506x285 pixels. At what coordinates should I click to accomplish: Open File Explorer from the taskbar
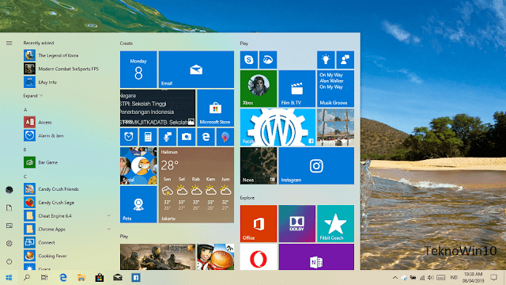pyautogui.click(x=81, y=278)
